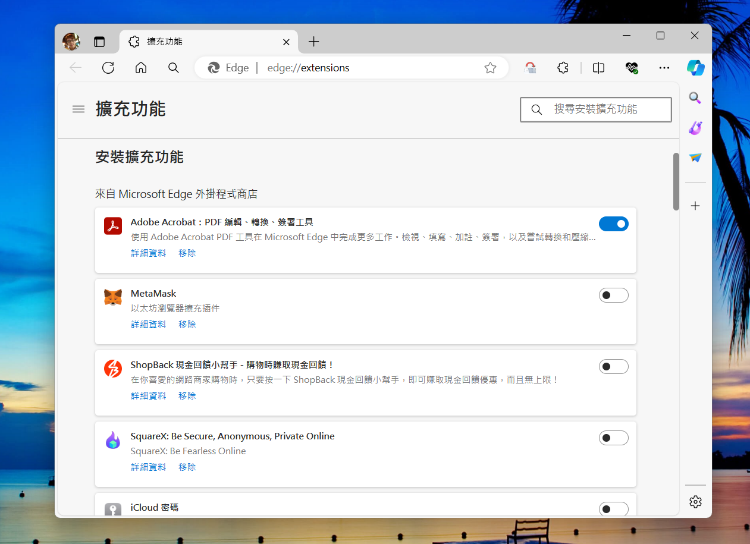Disable the Adobe Acrobat extension toggle
The height and width of the screenshot is (544, 750).
pos(613,224)
